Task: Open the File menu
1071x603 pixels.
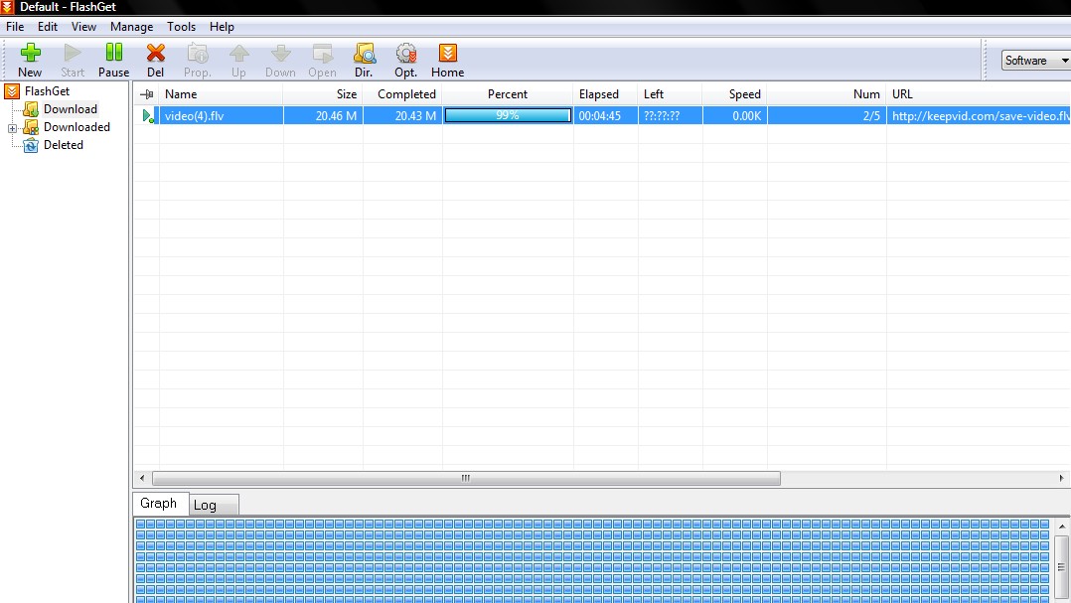Action: pos(14,27)
